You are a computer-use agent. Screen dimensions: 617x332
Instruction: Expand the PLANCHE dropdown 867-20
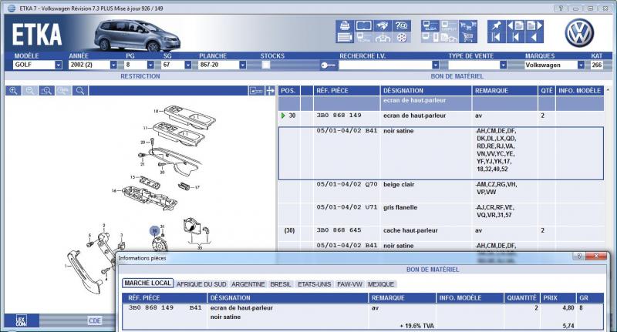click(x=243, y=65)
